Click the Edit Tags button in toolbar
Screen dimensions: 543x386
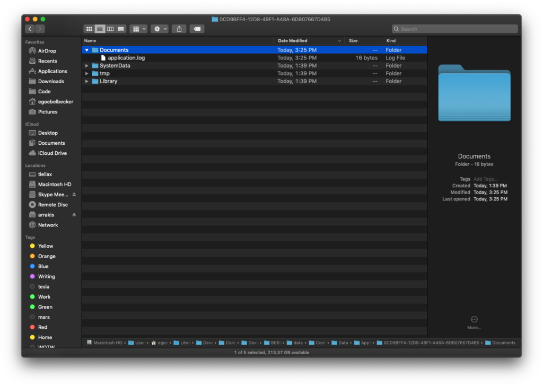tap(197, 29)
